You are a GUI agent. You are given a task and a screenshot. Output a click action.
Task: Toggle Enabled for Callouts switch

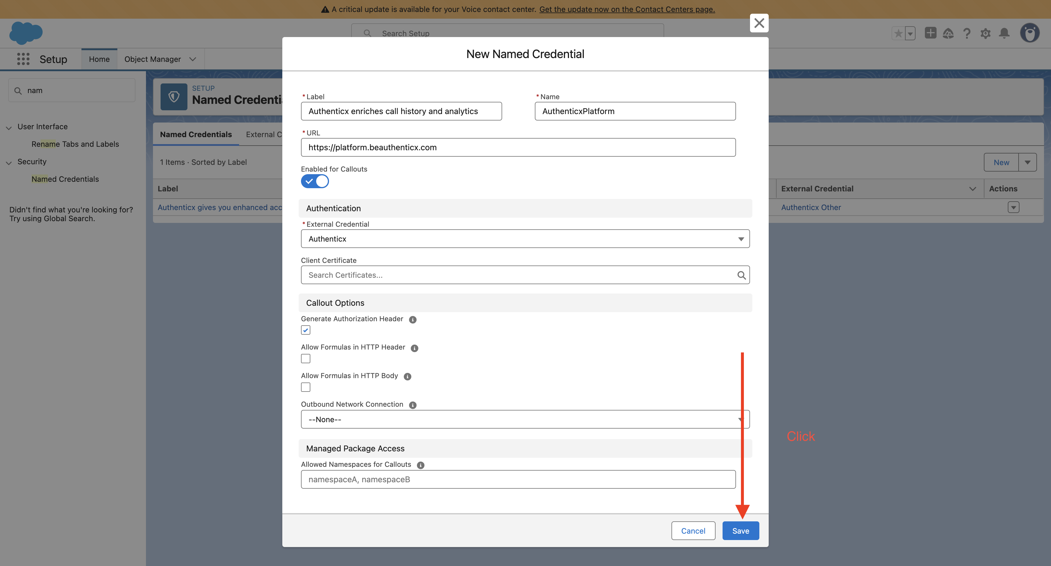coord(314,181)
